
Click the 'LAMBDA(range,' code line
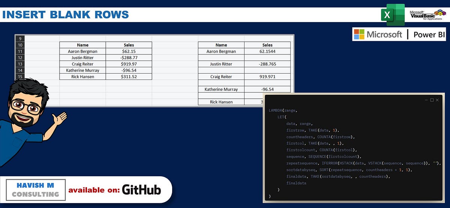click(x=282, y=110)
